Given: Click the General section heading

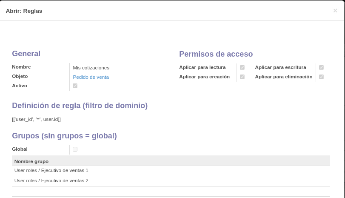Looking at the screenshot, I should pyautogui.click(x=26, y=54).
